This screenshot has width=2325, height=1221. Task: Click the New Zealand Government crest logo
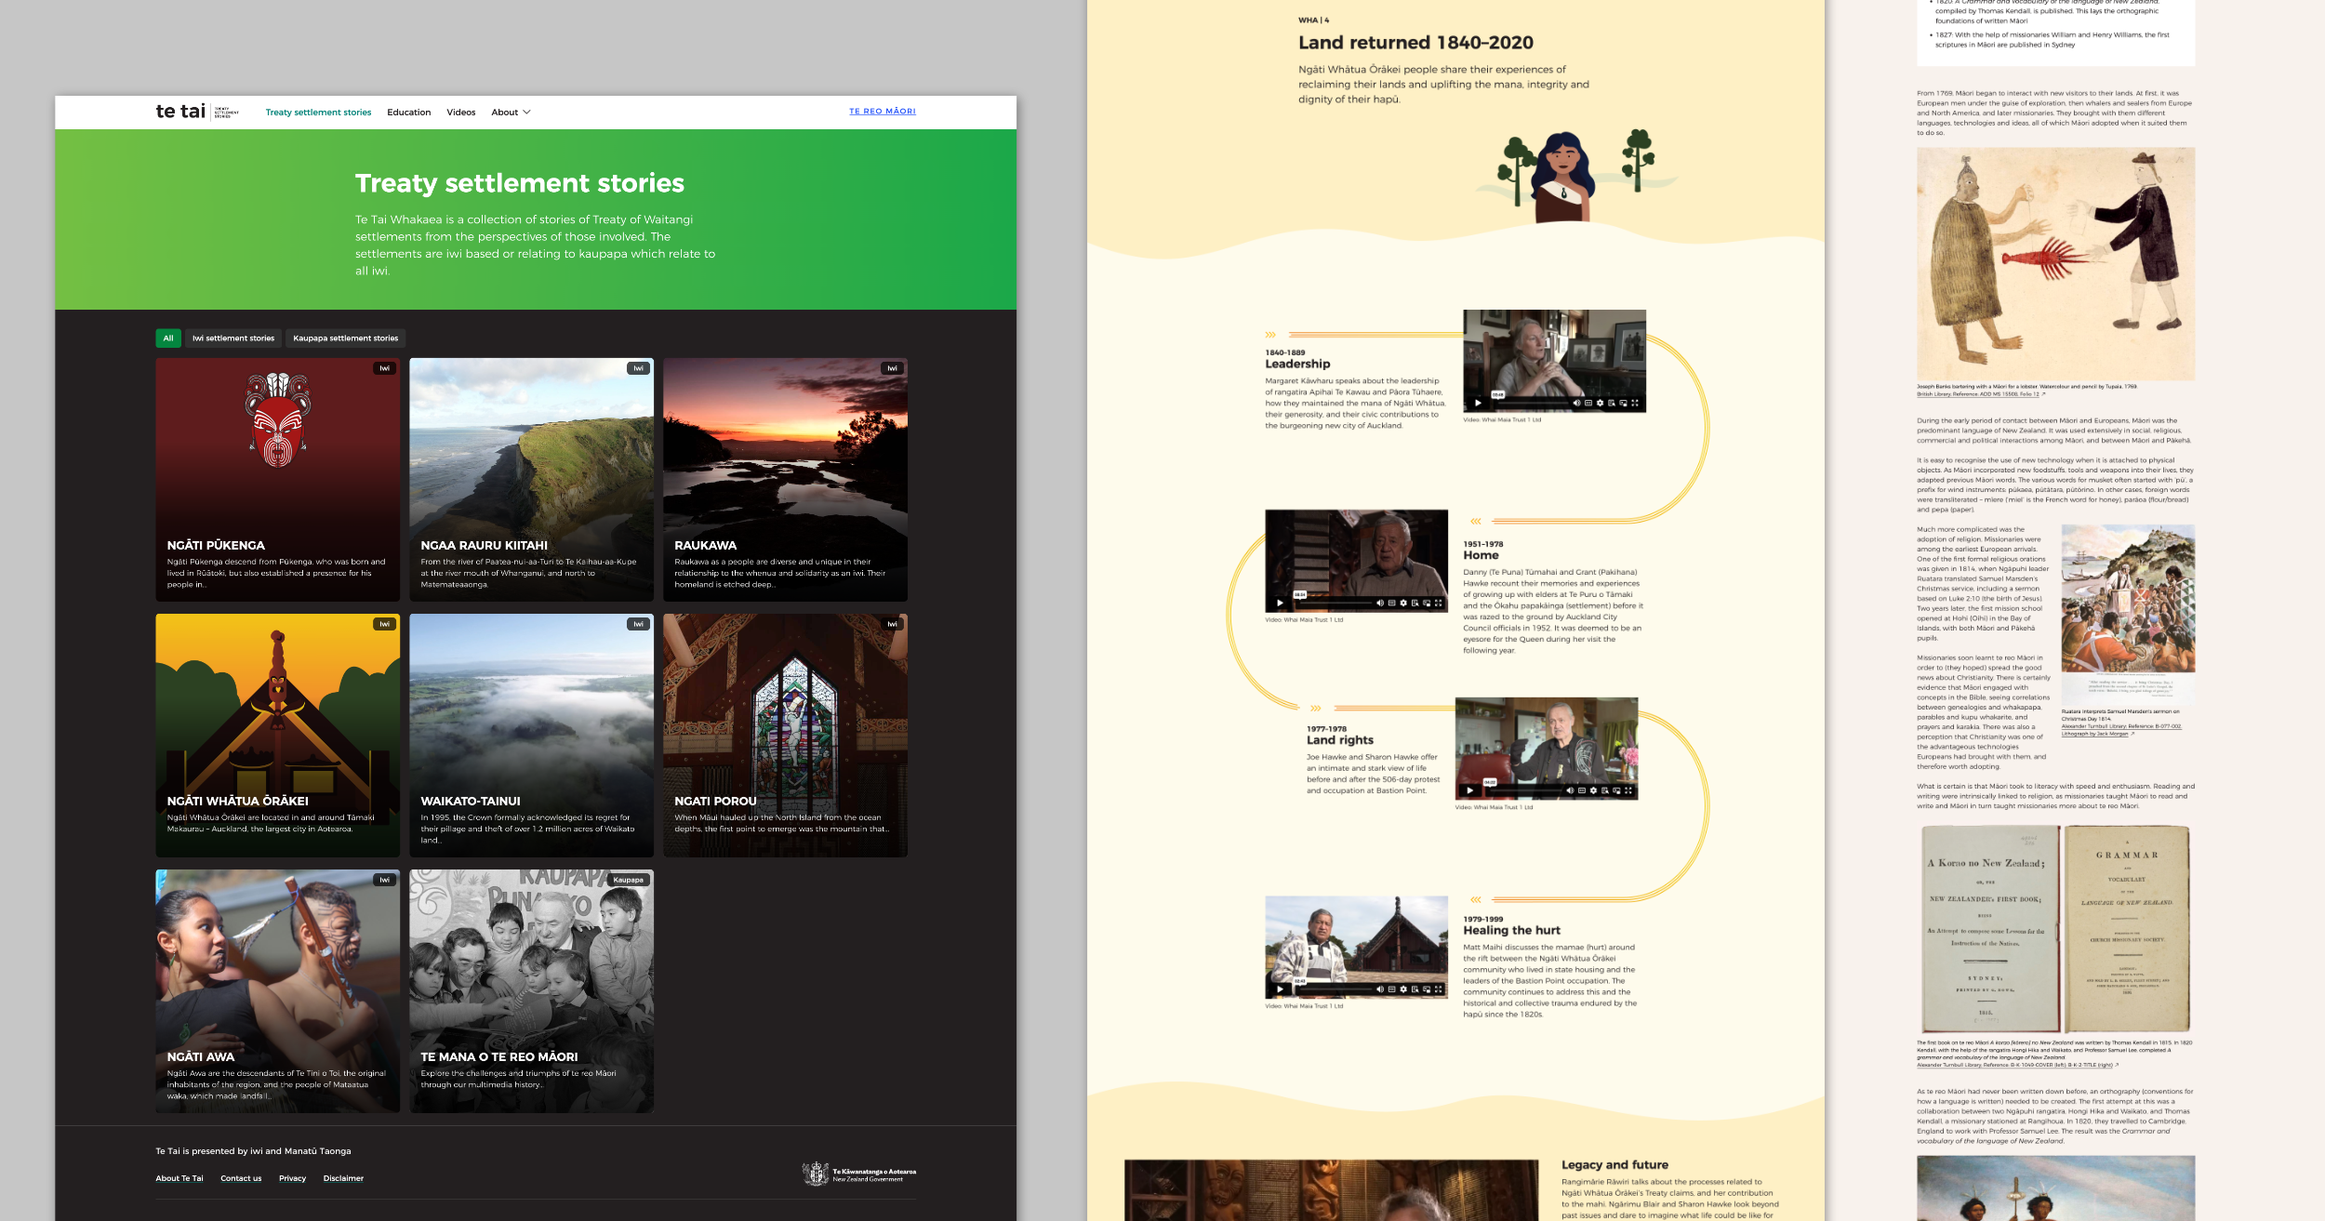(x=816, y=1174)
